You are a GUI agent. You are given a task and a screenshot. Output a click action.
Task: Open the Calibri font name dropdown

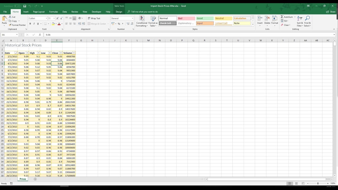[46, 18]
